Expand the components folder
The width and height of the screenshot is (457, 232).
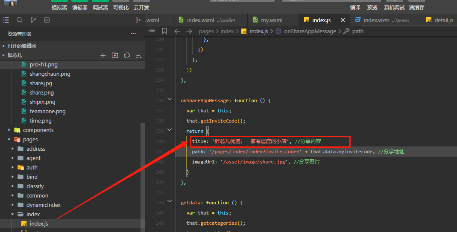[x=38, y=130]
